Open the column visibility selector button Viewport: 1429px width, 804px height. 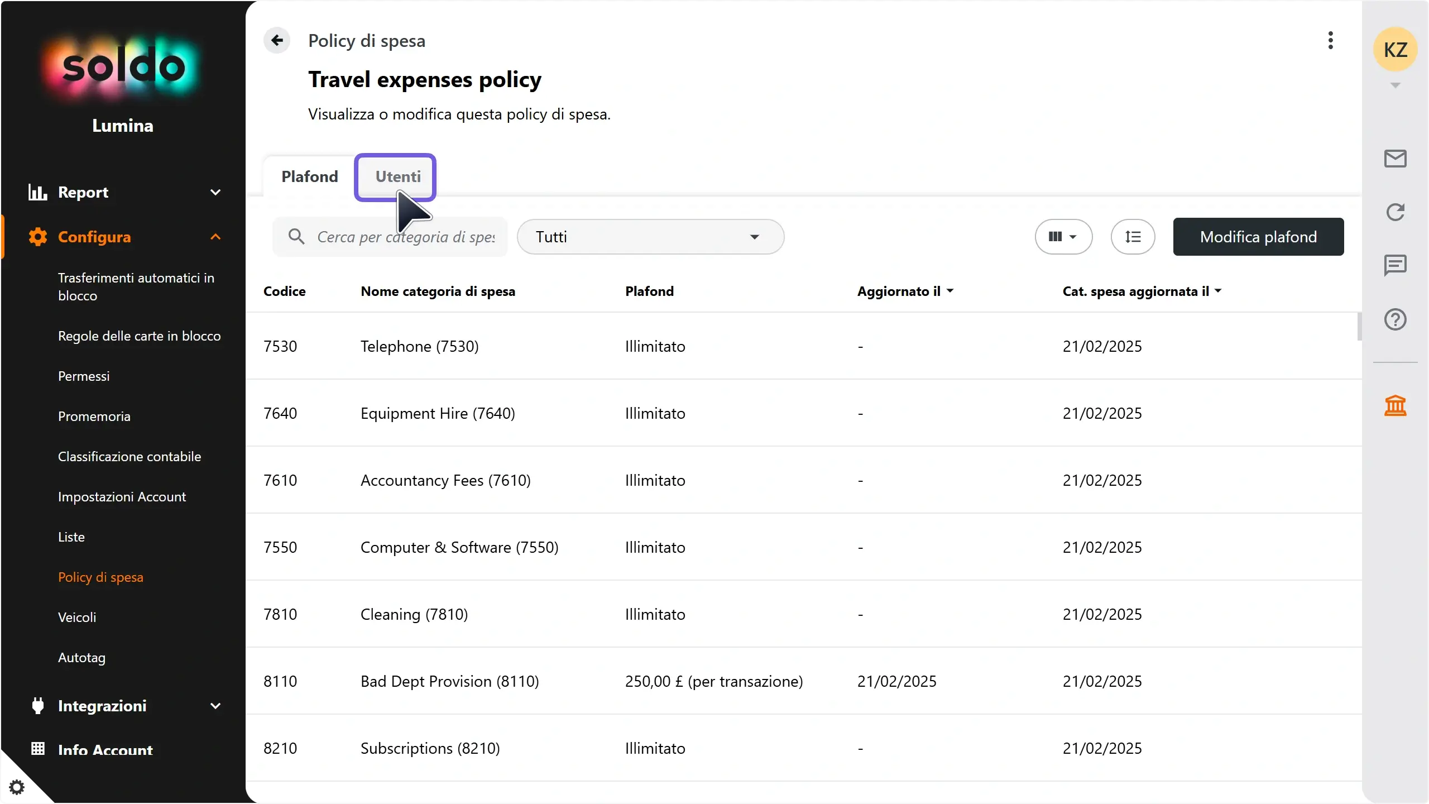pyautogui.click(x=1063, y=237)
